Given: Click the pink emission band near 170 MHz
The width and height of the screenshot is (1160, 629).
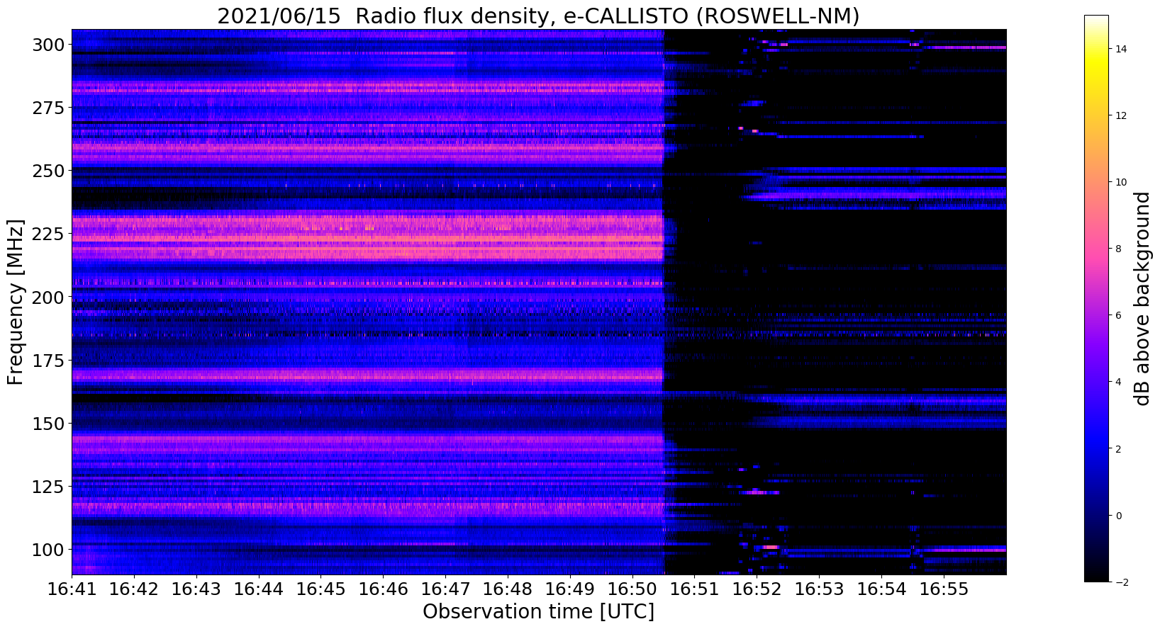Looking at the screenshot, I should point(367,375).
